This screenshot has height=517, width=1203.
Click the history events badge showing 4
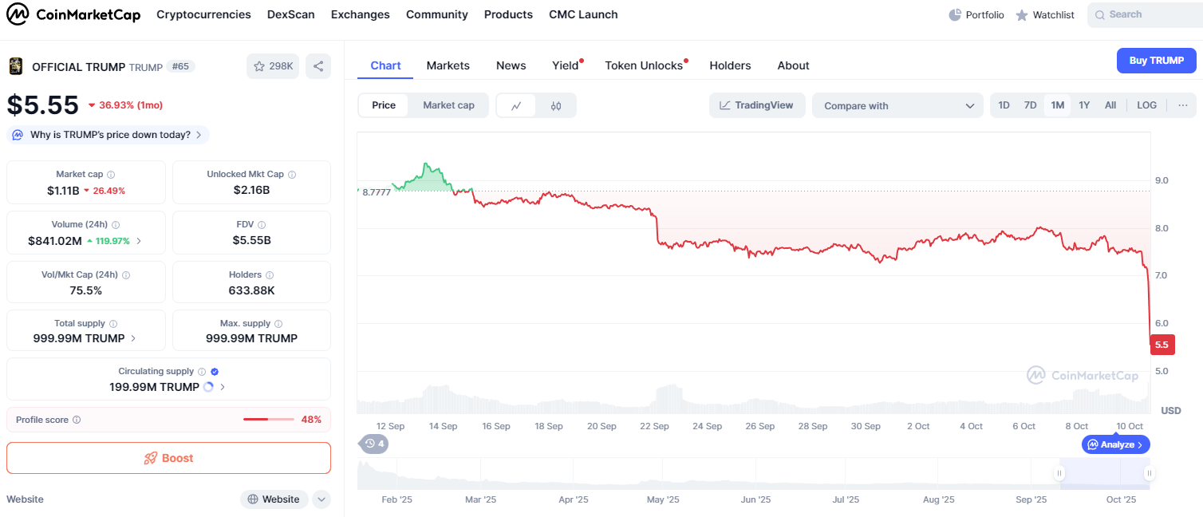(373, 444)
